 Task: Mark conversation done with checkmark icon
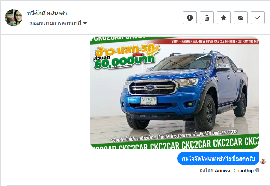point(257,18)
